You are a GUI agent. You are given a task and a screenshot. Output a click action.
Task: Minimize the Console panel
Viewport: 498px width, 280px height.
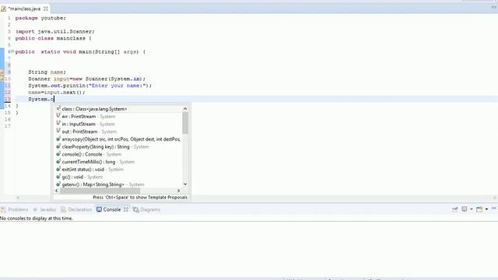494,208
